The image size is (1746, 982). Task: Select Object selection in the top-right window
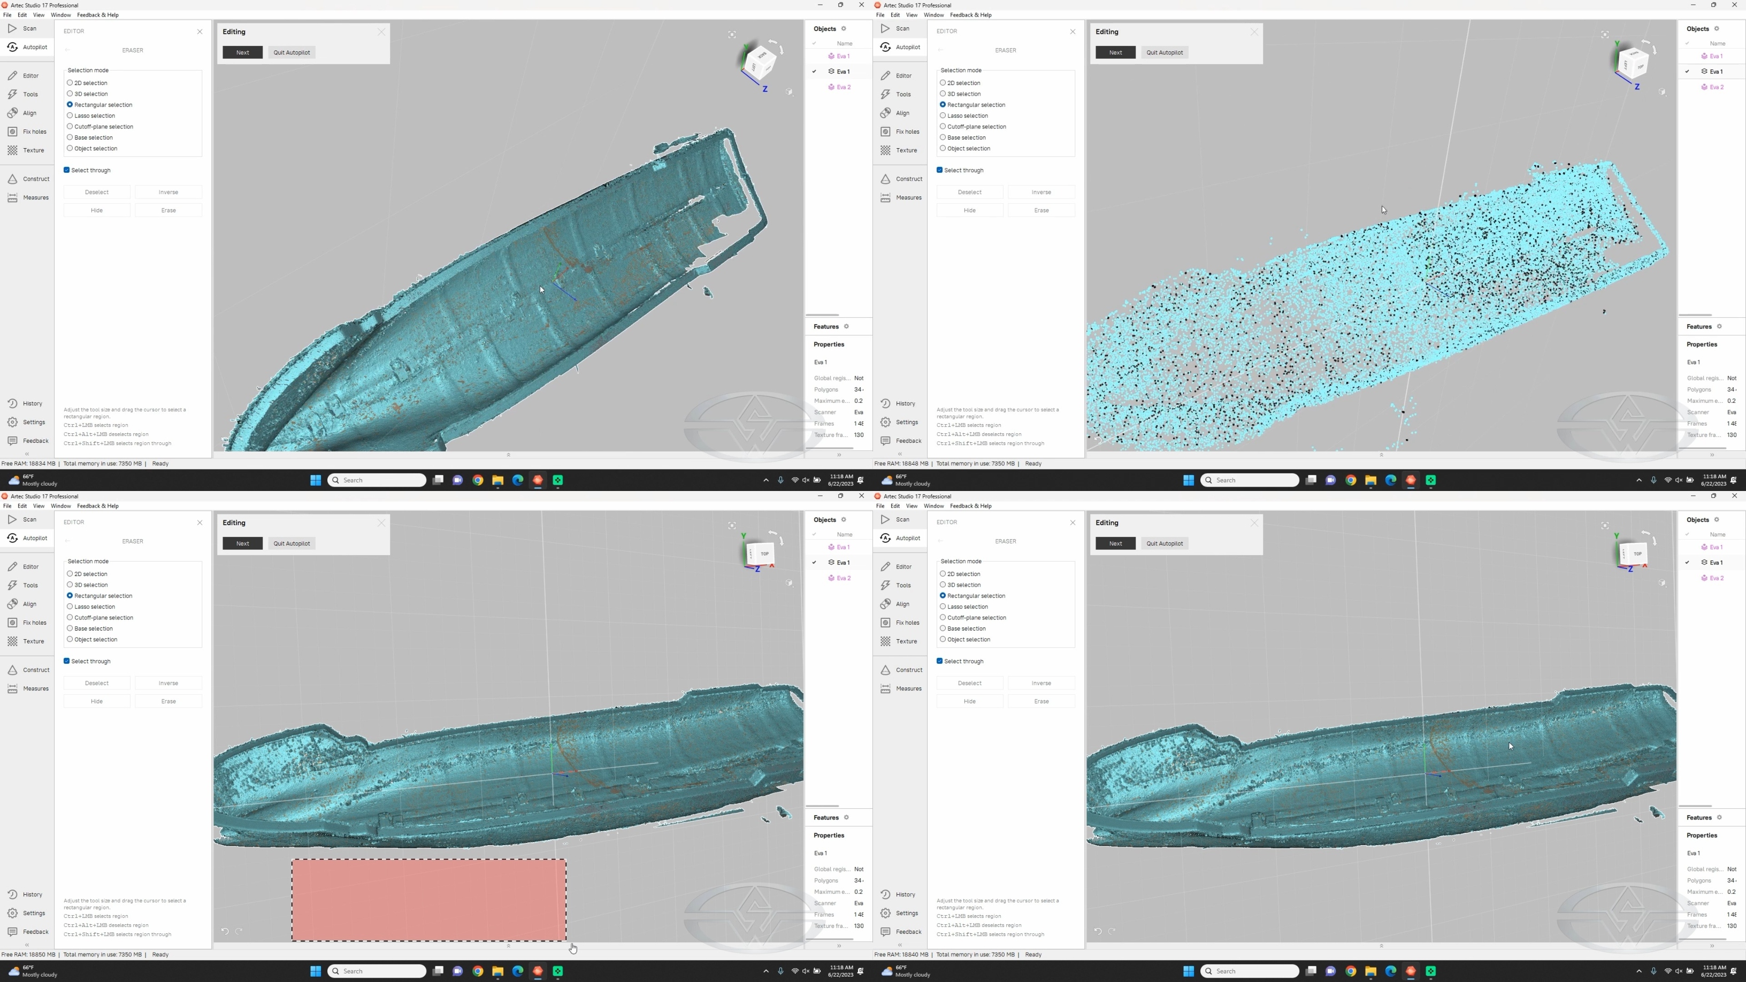pos(965,148)
